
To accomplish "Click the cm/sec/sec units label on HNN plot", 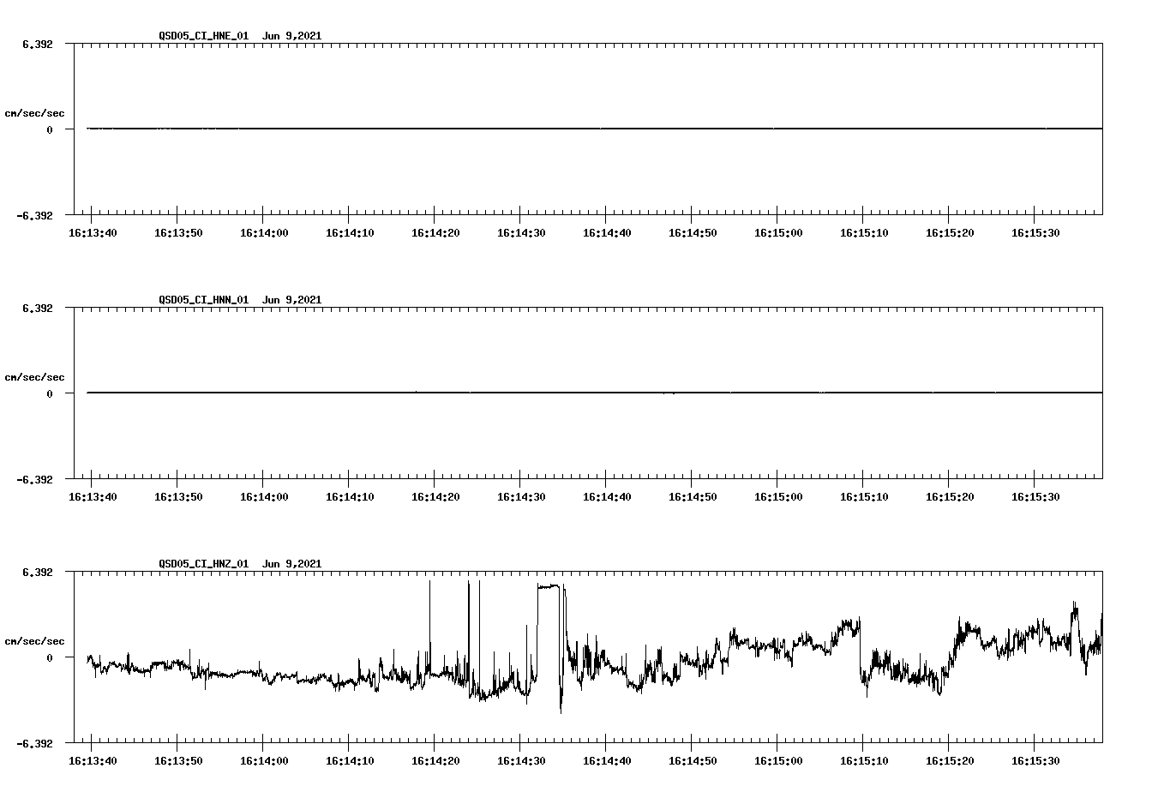I will coord(34,377).
